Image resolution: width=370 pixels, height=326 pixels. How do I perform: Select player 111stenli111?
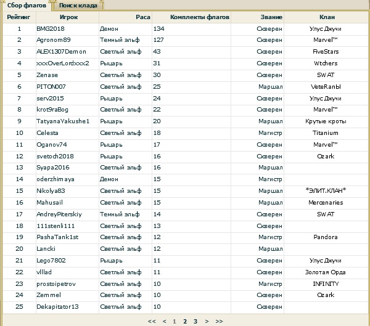55,226
